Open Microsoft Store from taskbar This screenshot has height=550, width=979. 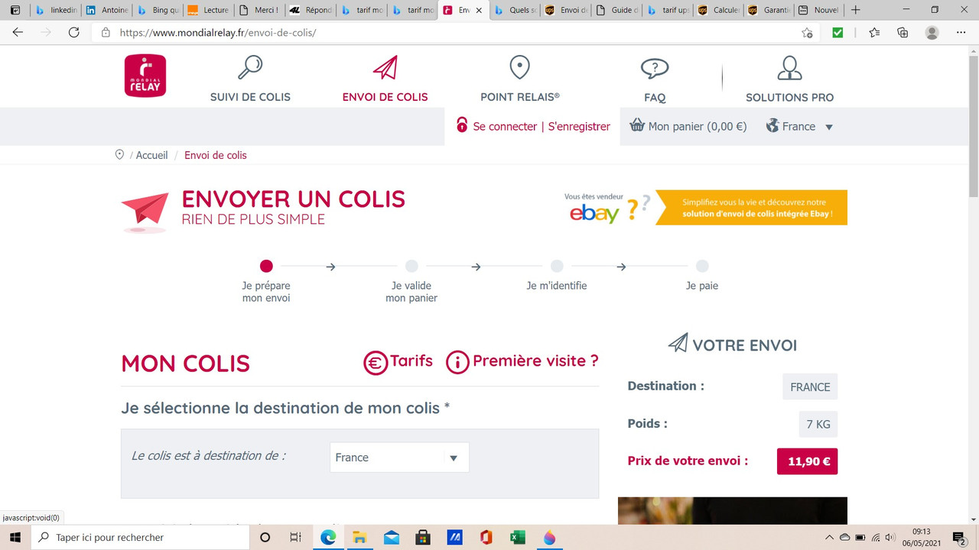pos(423,537)
